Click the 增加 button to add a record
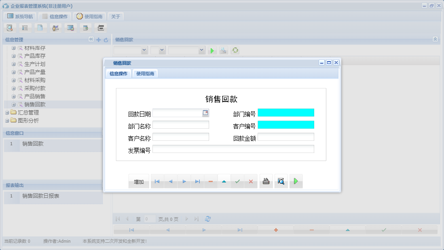 139,181
